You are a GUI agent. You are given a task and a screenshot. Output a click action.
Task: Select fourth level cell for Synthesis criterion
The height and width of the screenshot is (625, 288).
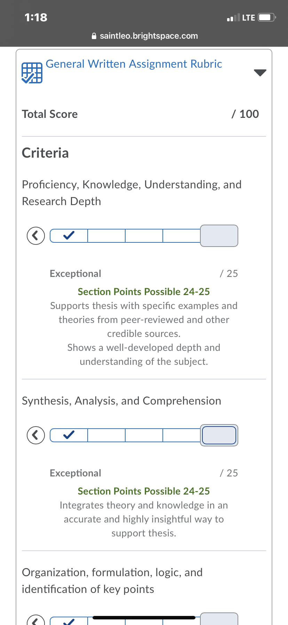182,435
